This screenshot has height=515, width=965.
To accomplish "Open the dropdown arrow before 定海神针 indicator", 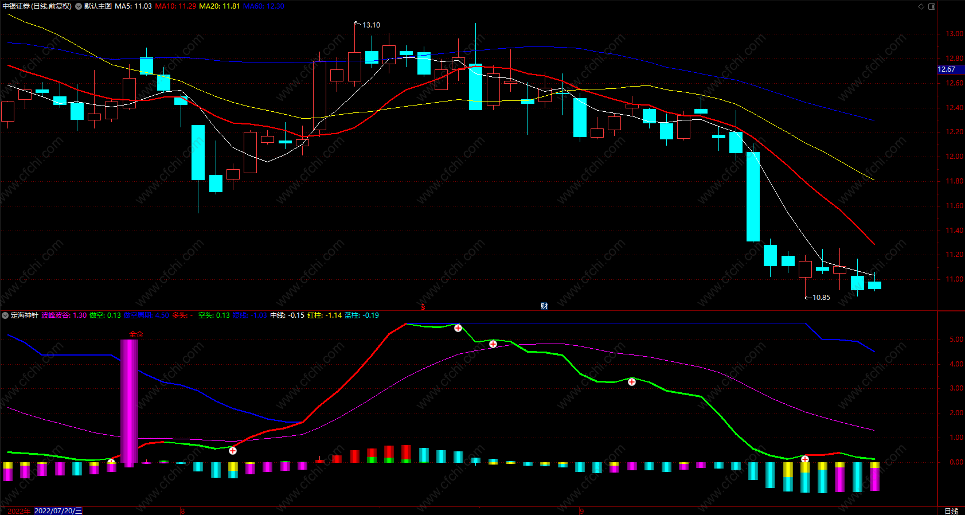I will click(5, 315).
